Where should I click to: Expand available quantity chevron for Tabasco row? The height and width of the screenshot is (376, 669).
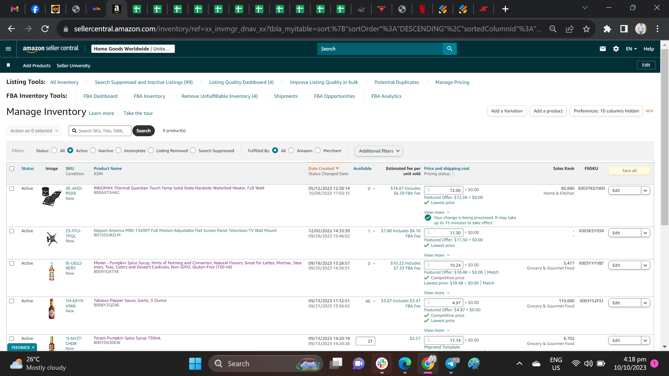374,301
